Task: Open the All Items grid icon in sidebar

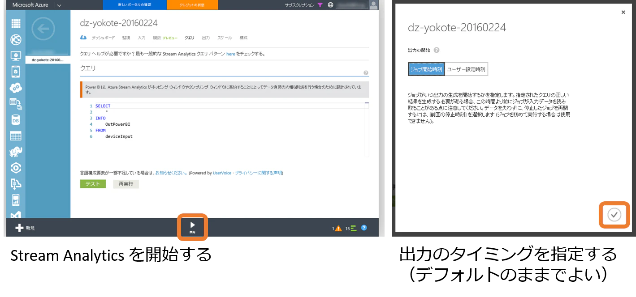Action: tap(16, 24)
